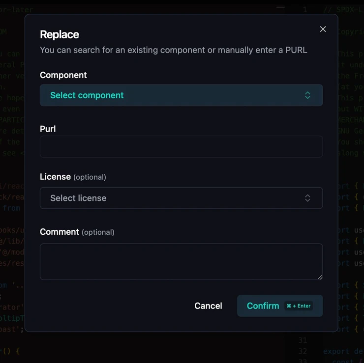Close the Replace dialog with the X icon
Screen dimensions: 364x363
coord(323,29)
